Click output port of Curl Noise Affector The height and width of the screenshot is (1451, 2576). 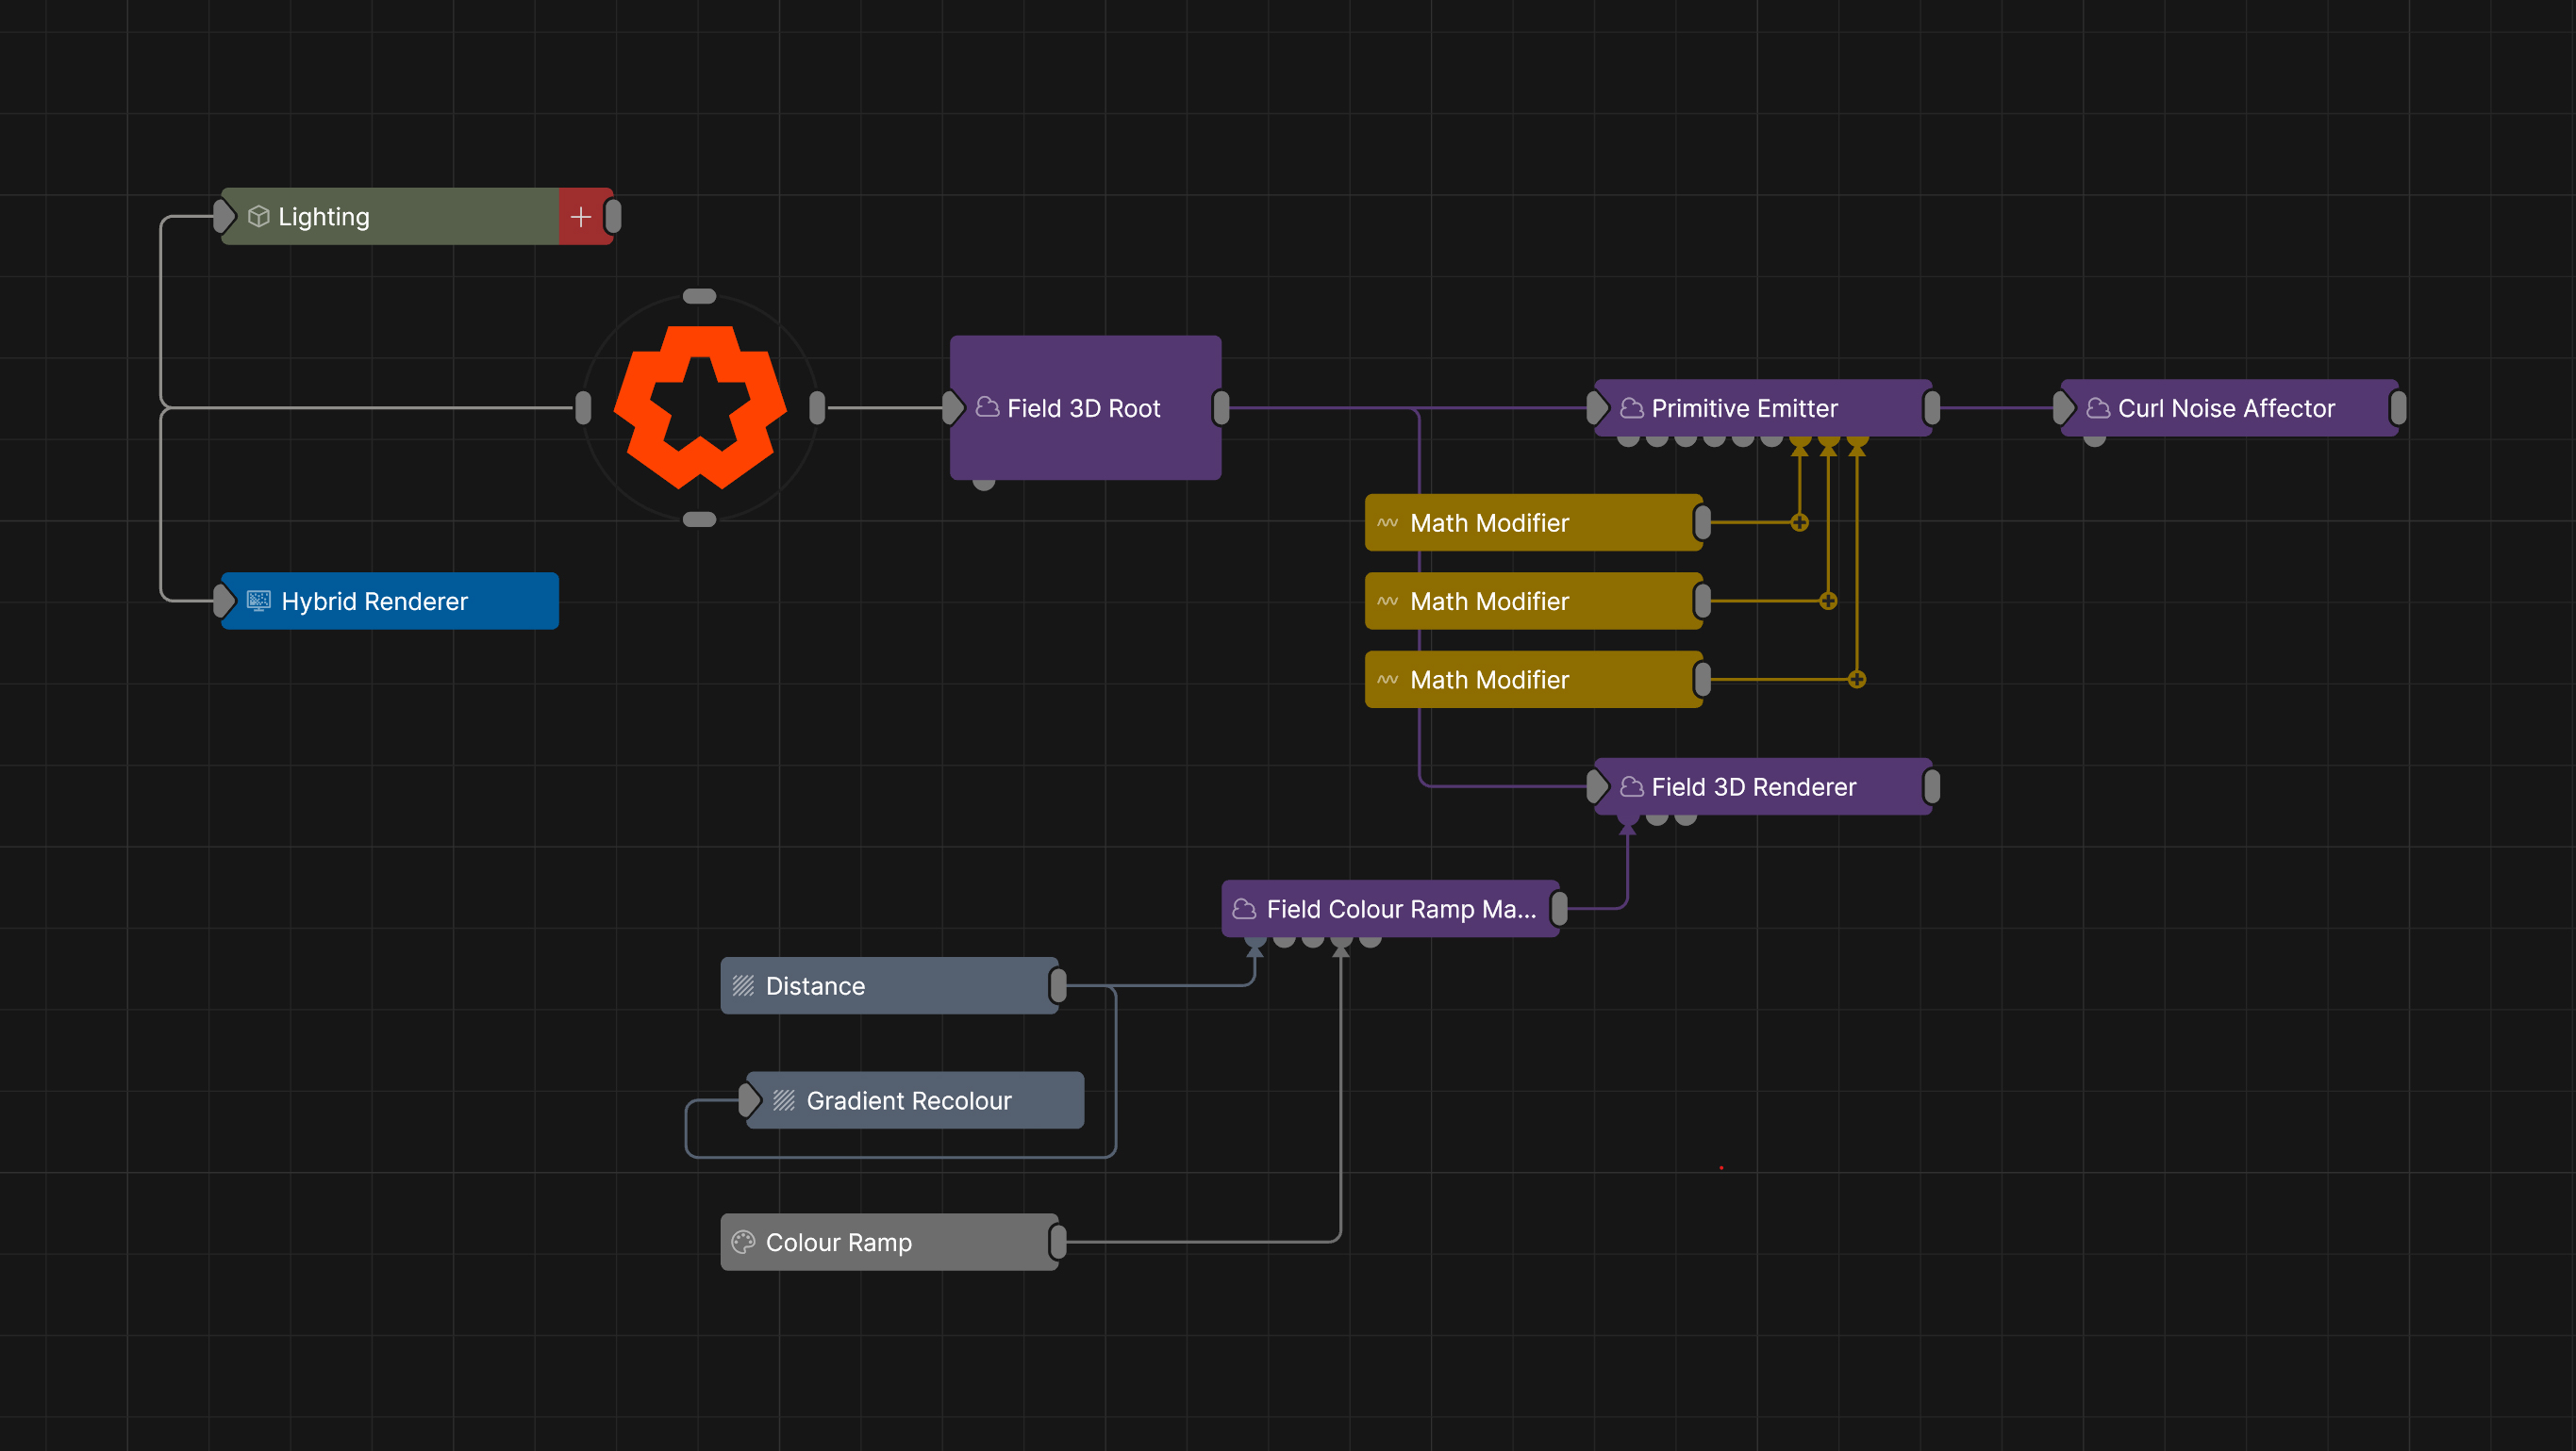(2398, 407)
